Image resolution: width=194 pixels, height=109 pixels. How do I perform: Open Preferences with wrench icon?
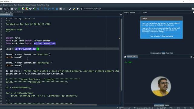(x=70, y=9)
